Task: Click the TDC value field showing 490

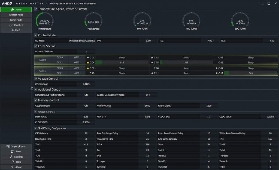Action: coord(210,41)
